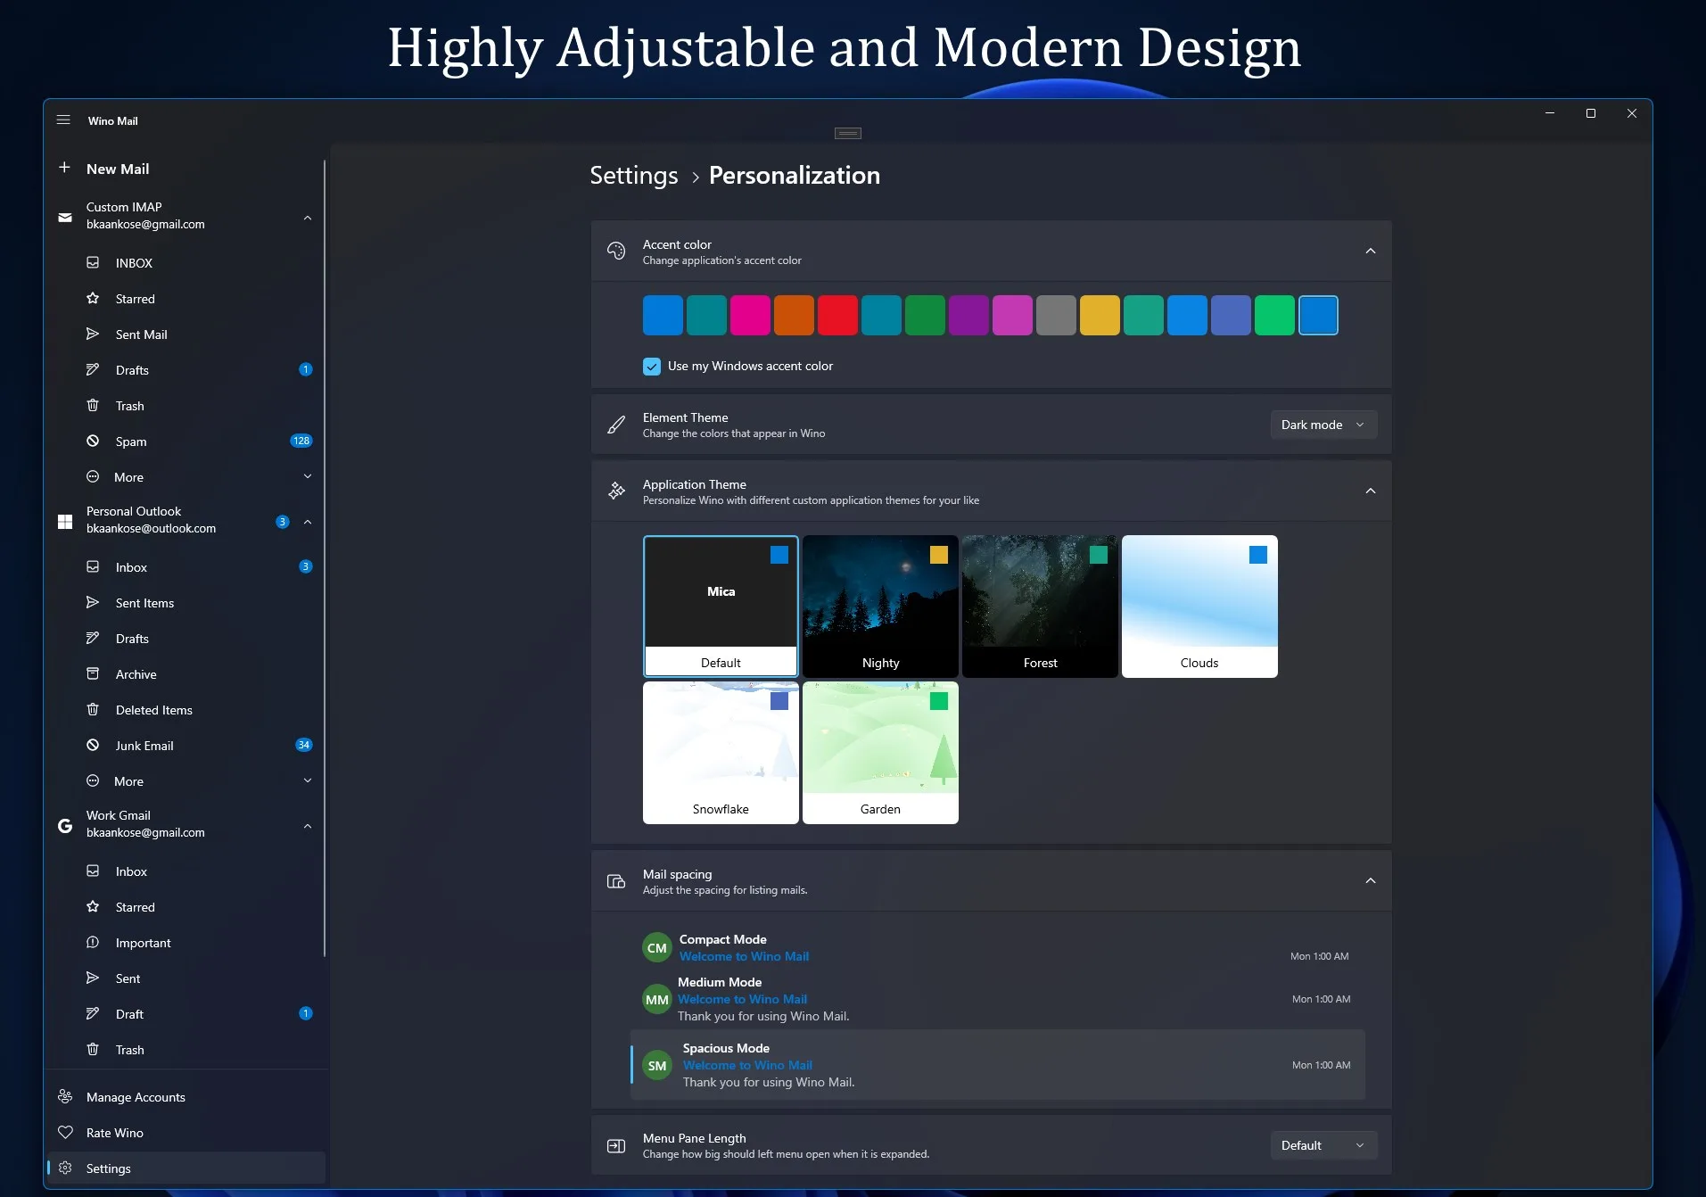The width and height of the screenshot is (1706, 1197).
Task: Click the Important icon under Work Gmail
Action: click(93, 942)
